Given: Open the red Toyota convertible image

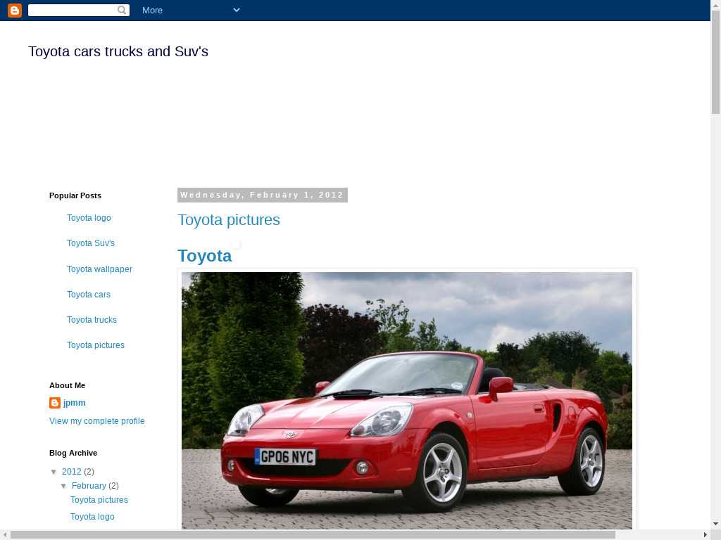Looking at the screenshot, I should click(406, 400).
